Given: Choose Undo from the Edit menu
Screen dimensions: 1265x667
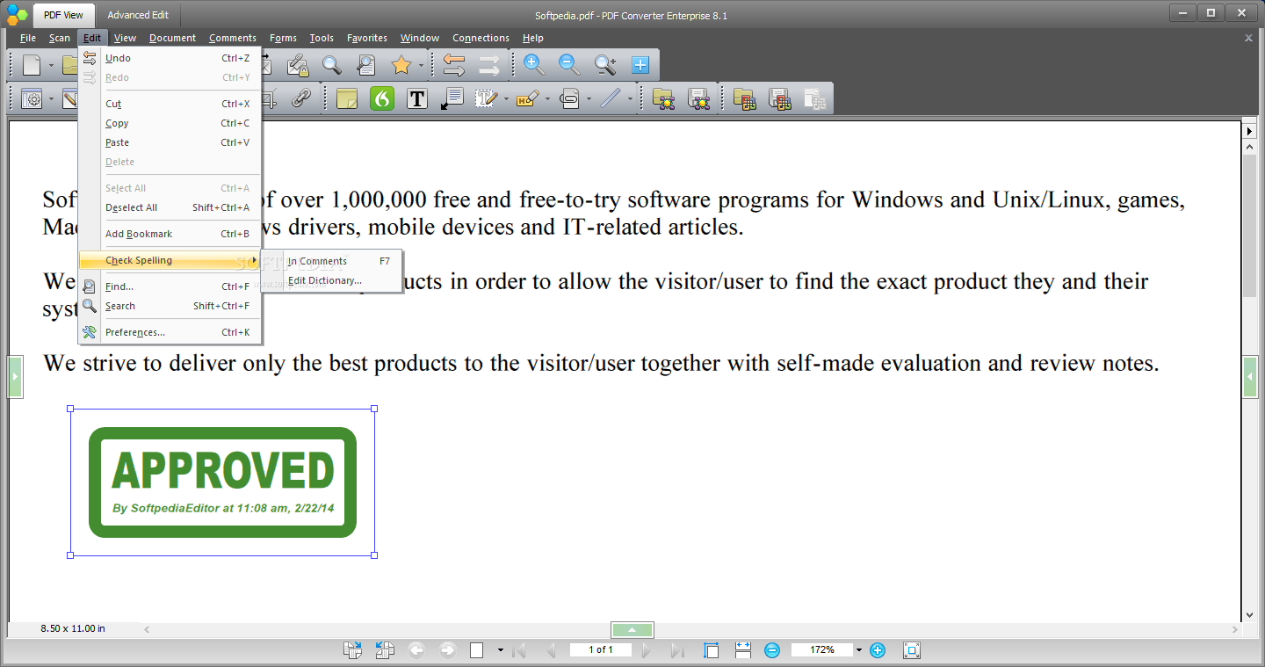Looking at the screenshot, I should 170,58.
